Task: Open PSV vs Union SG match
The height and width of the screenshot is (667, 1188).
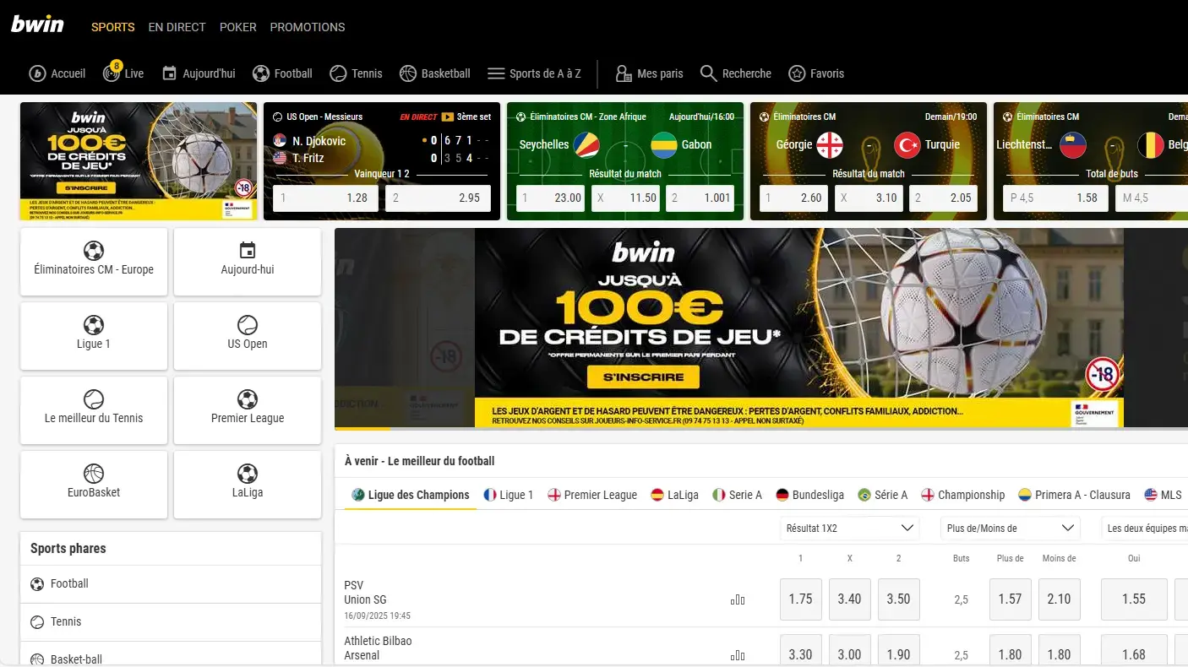Action: click(x=365, y=593)
